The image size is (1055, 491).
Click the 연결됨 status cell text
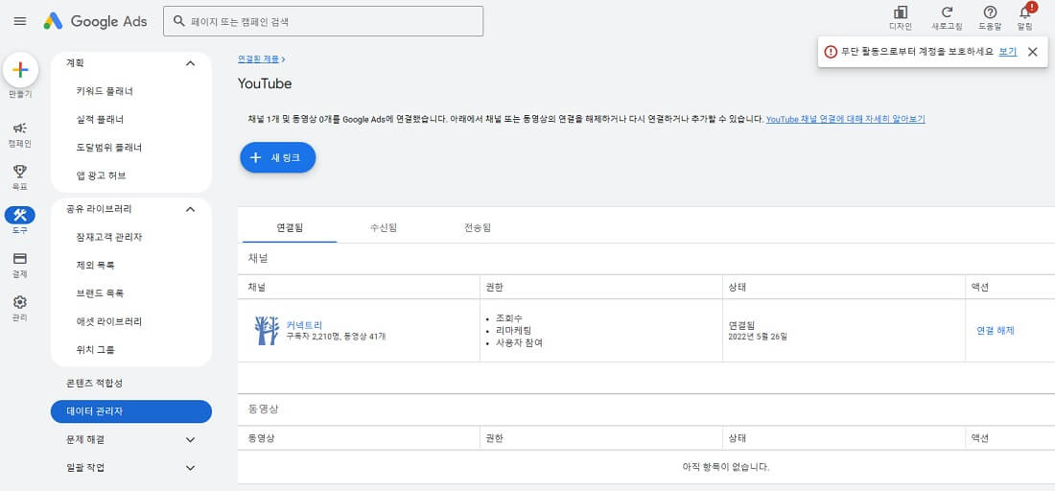click(x=742, y=325)
